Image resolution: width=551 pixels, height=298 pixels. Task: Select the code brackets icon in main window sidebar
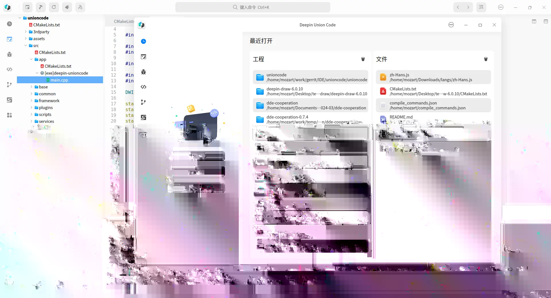9,69
